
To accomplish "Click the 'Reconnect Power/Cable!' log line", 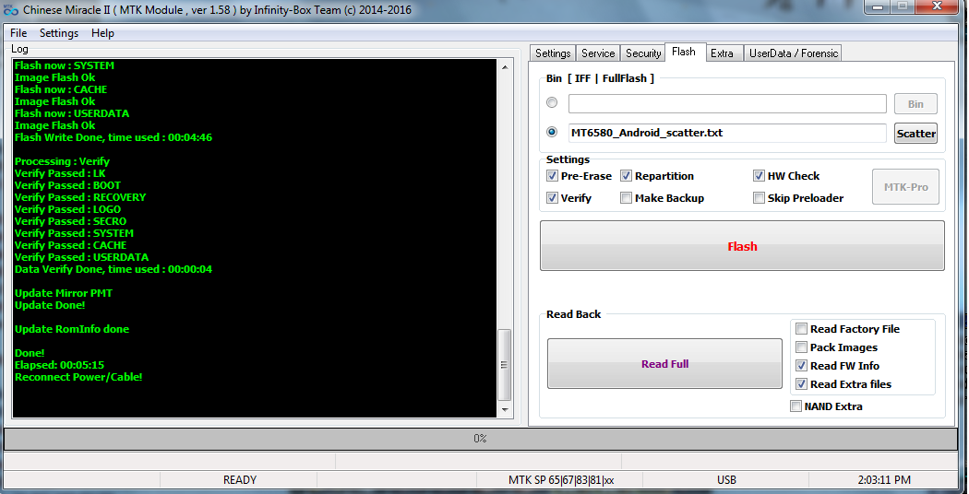I will pyautogui.click(x=78, y=377).
